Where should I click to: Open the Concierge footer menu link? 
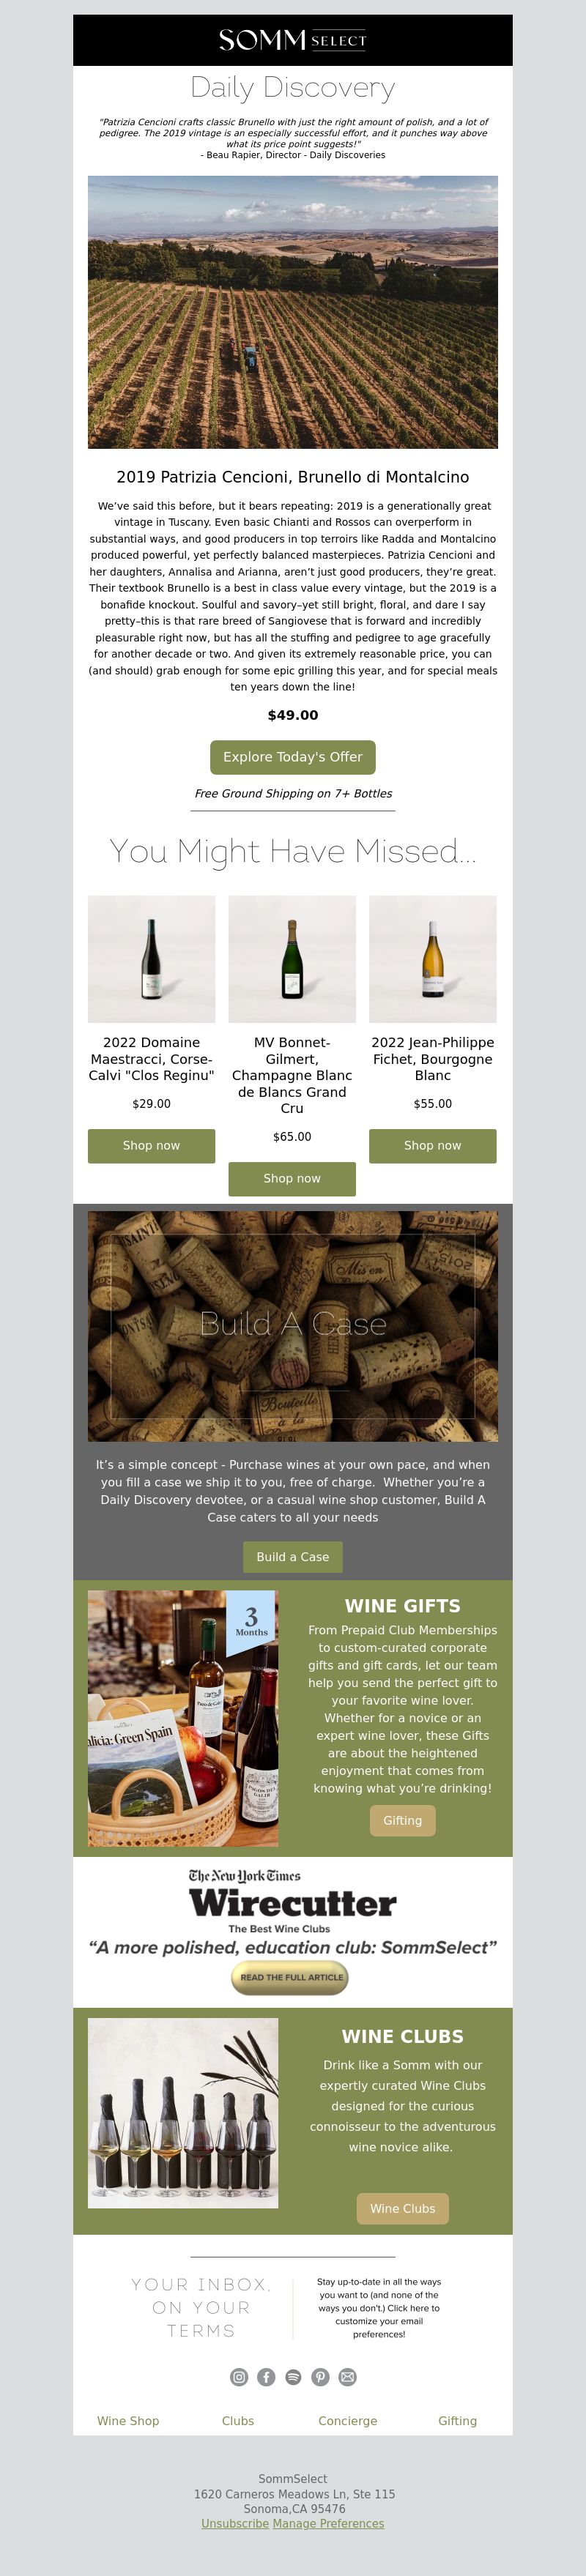click(x=348, y=2421)
